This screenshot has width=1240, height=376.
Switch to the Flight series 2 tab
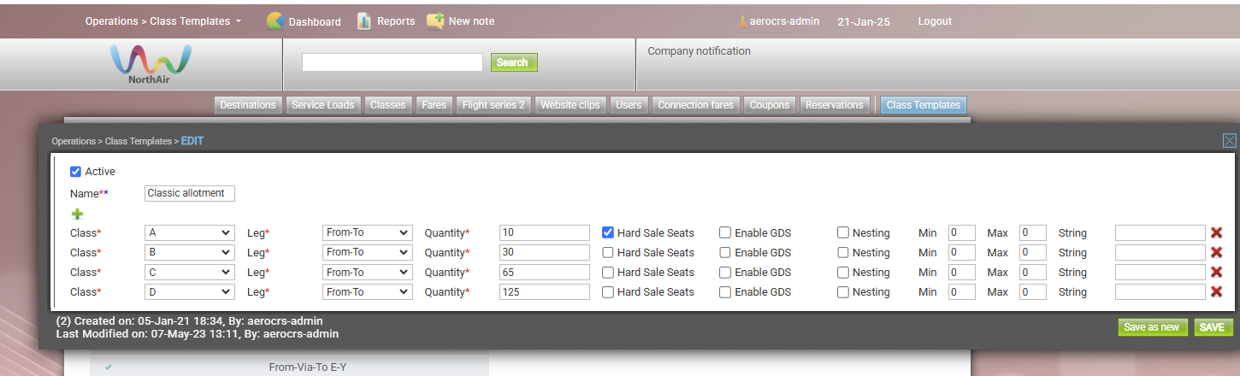[x=493, y=105]
